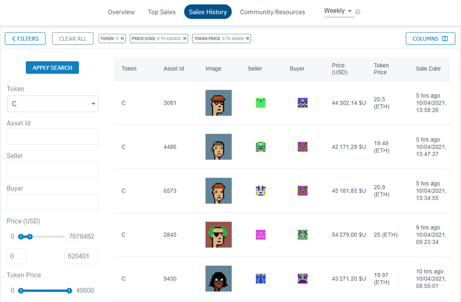Collapse the Filters panel
This screenshot has height=302, width=461.
(x=25, y=39)
